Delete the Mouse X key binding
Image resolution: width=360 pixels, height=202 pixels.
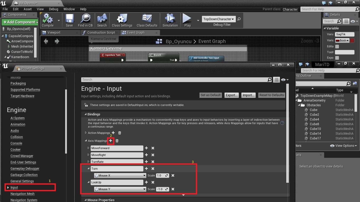173,175
